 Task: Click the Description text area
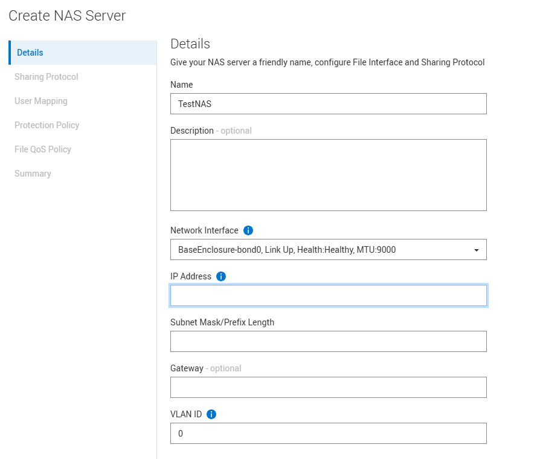[329, 175]
